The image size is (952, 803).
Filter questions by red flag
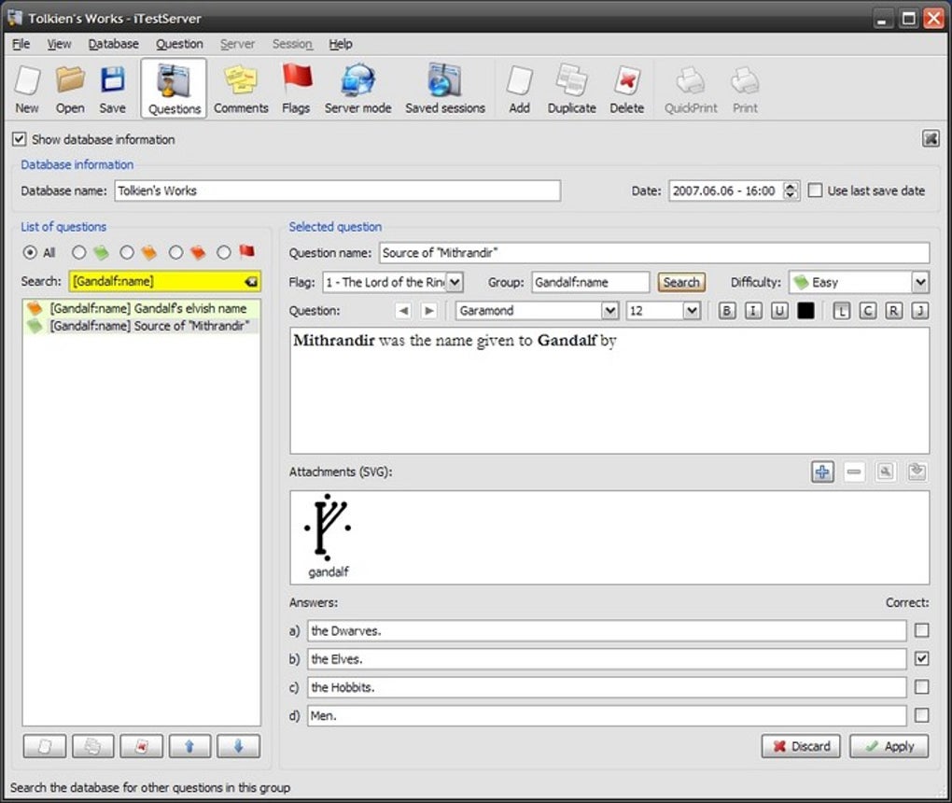click(x=223, y=252)
